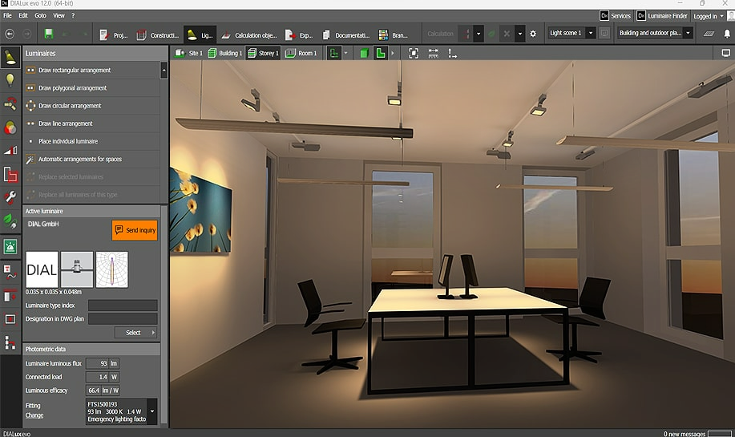
Task: Click the polar light distribution thumbnail
Action: [112, 269]
